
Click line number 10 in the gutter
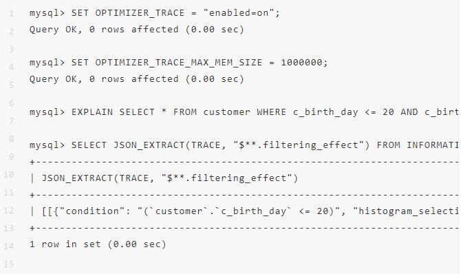(x=8, y=175)
